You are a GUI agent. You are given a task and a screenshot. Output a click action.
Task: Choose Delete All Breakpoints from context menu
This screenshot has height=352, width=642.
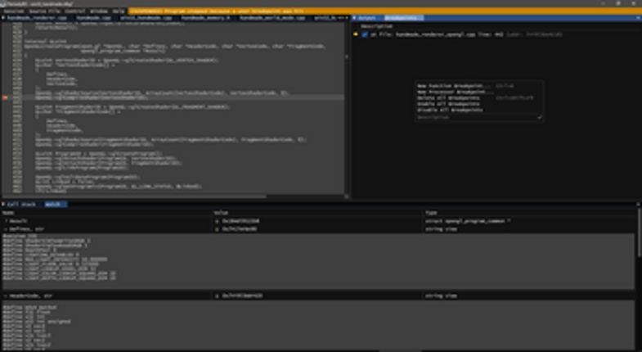(x=445, y=97)
